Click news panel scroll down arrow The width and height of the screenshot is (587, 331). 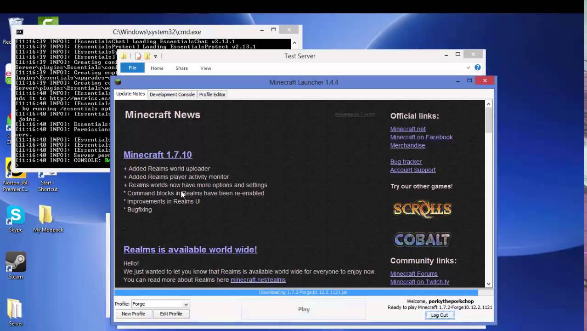point(489,284)
